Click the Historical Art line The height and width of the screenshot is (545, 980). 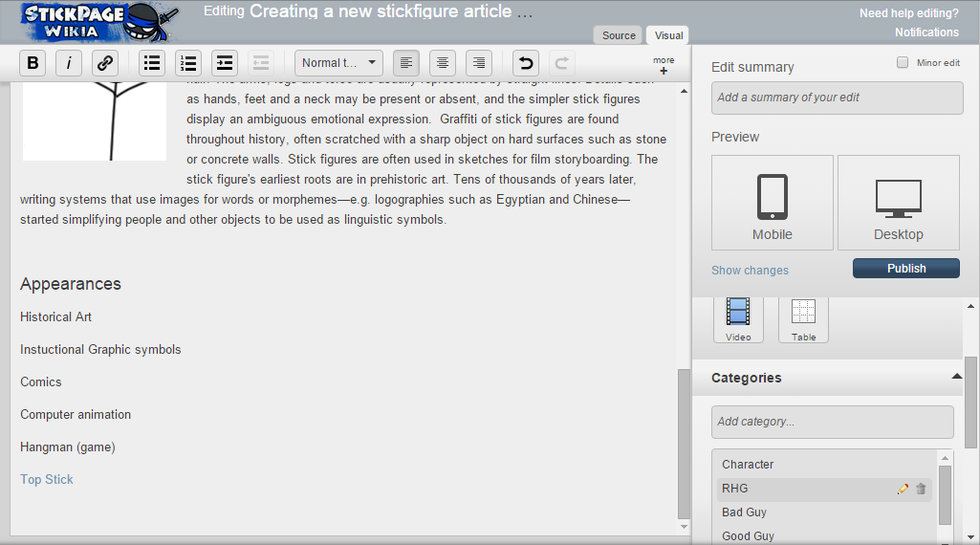[55, 316]
